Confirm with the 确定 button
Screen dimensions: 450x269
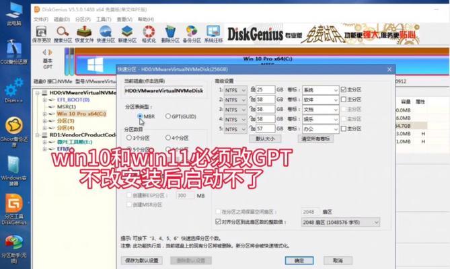pyautogui.click(x=299, y=260)
